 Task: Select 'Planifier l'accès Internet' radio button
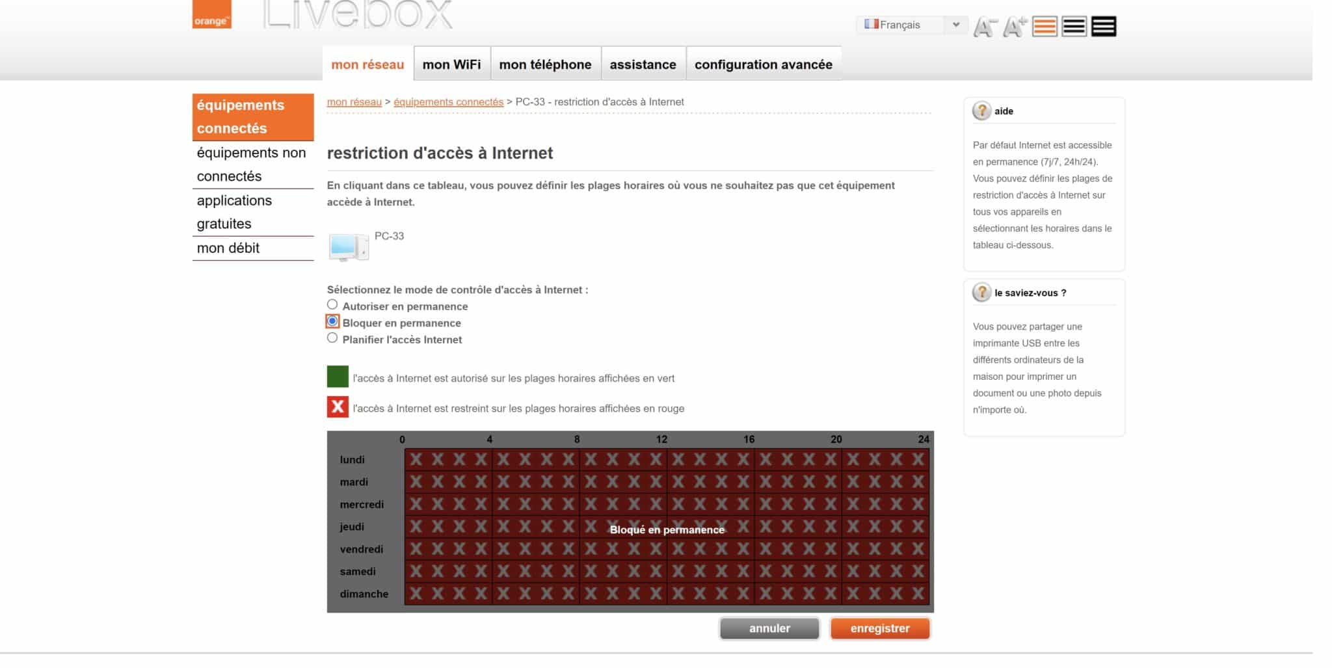pyautogui.click(x=332, y=338)
